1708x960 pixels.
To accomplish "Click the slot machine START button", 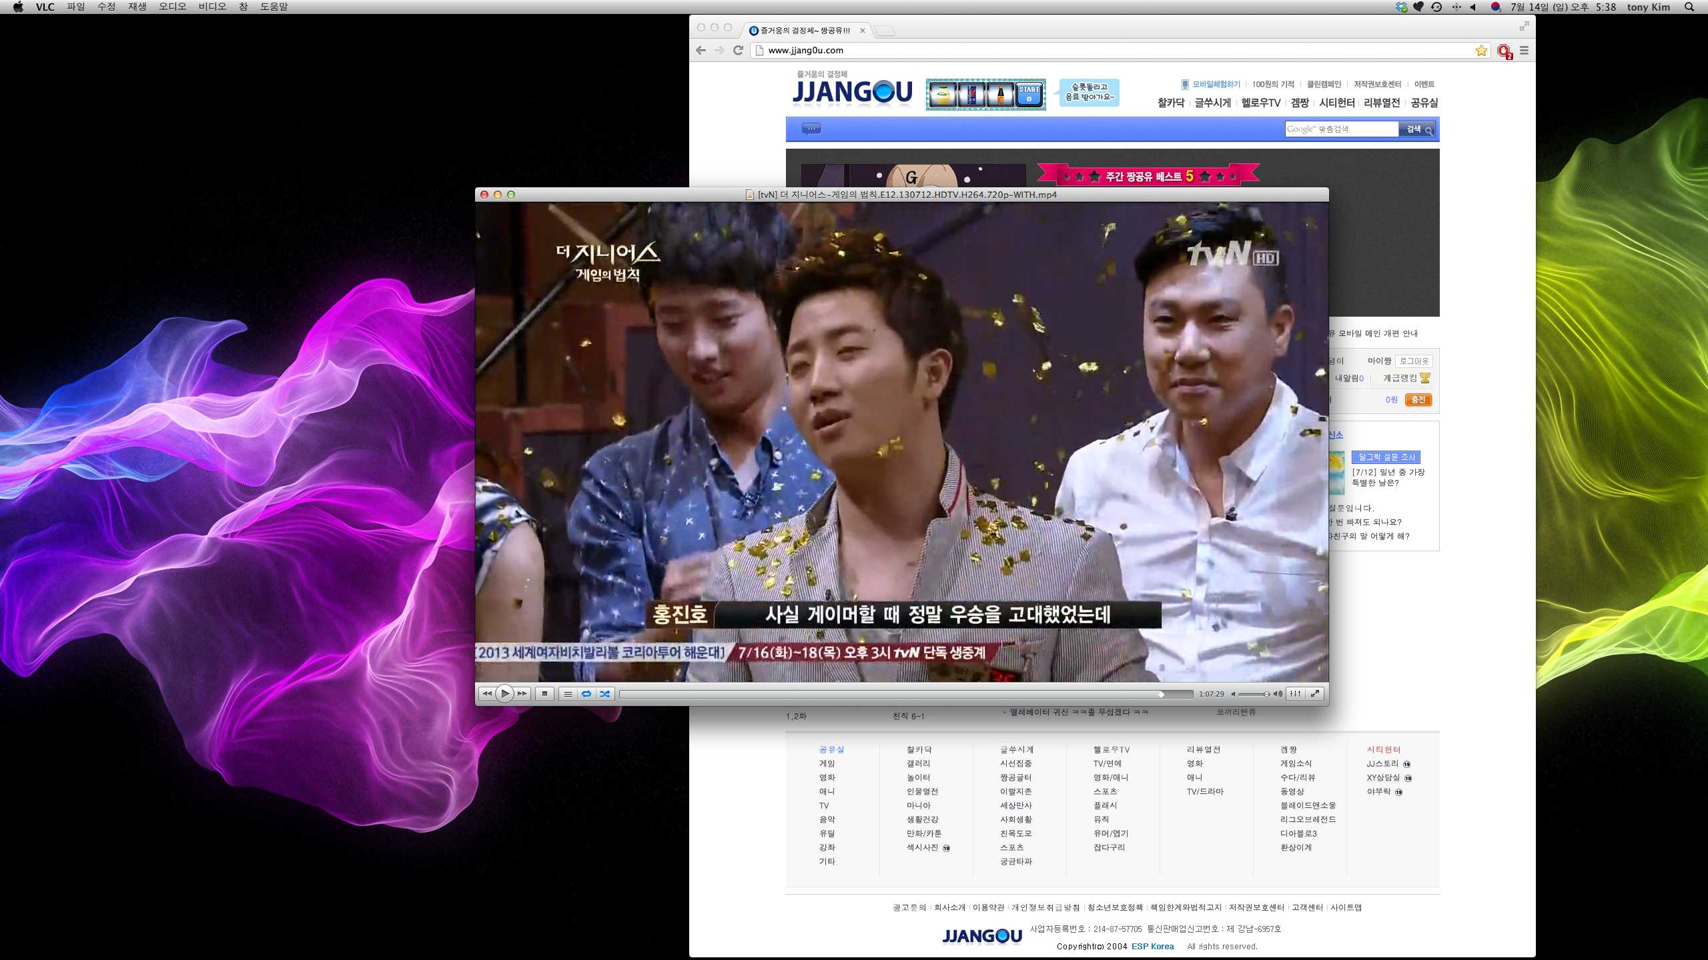I will 1029,94.
